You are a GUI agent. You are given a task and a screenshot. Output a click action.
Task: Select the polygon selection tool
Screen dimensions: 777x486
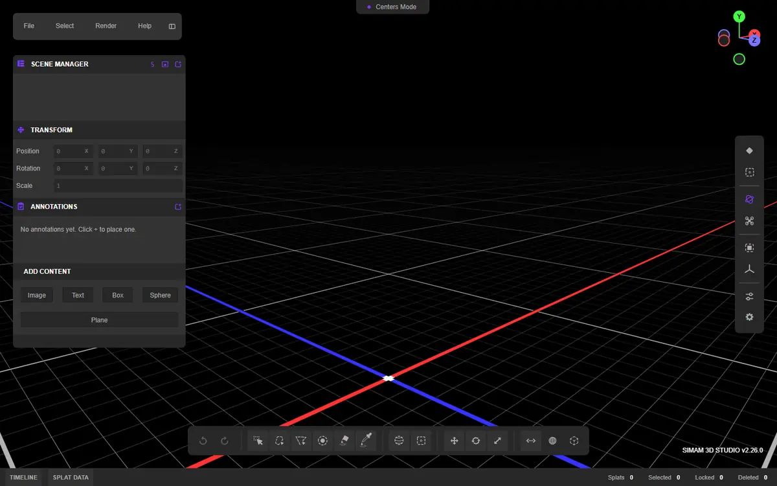tap(301, 441)
